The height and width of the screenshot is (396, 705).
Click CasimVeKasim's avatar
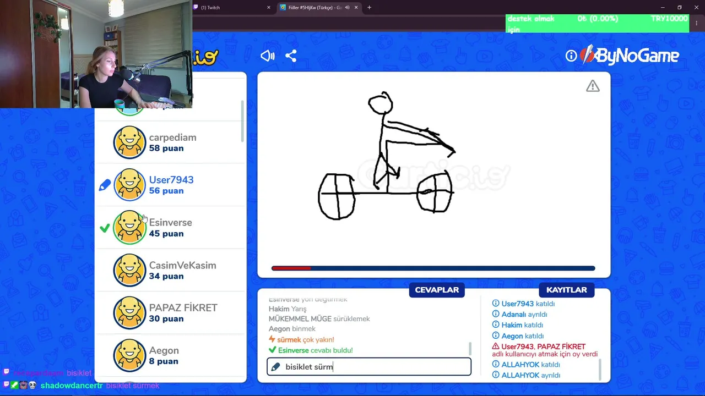point(129,270)
